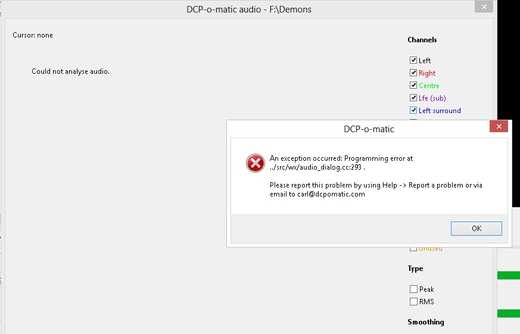
Task: Click the carl@dcpomatic.com email address
Action: coord(331,194)
